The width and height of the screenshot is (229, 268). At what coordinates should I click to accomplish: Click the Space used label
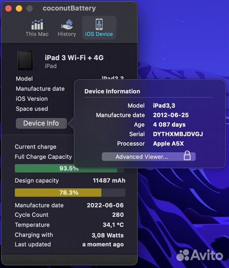32,109
